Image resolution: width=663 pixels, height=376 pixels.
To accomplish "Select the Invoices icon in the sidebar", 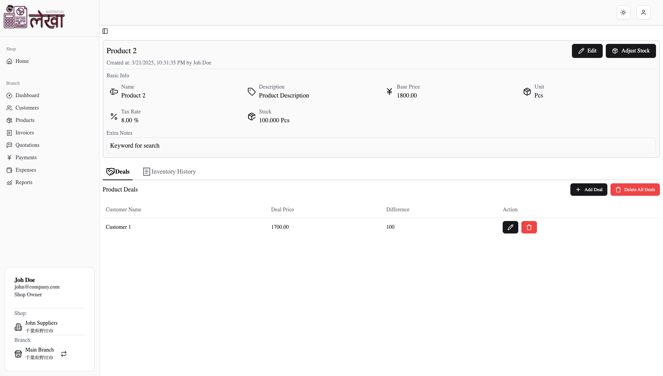I will 9,132.
